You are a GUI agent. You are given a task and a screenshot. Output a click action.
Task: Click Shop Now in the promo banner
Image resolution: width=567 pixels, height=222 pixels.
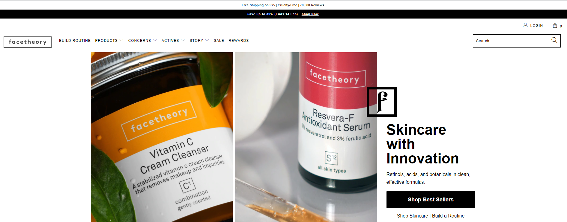(x=310, y=14)
